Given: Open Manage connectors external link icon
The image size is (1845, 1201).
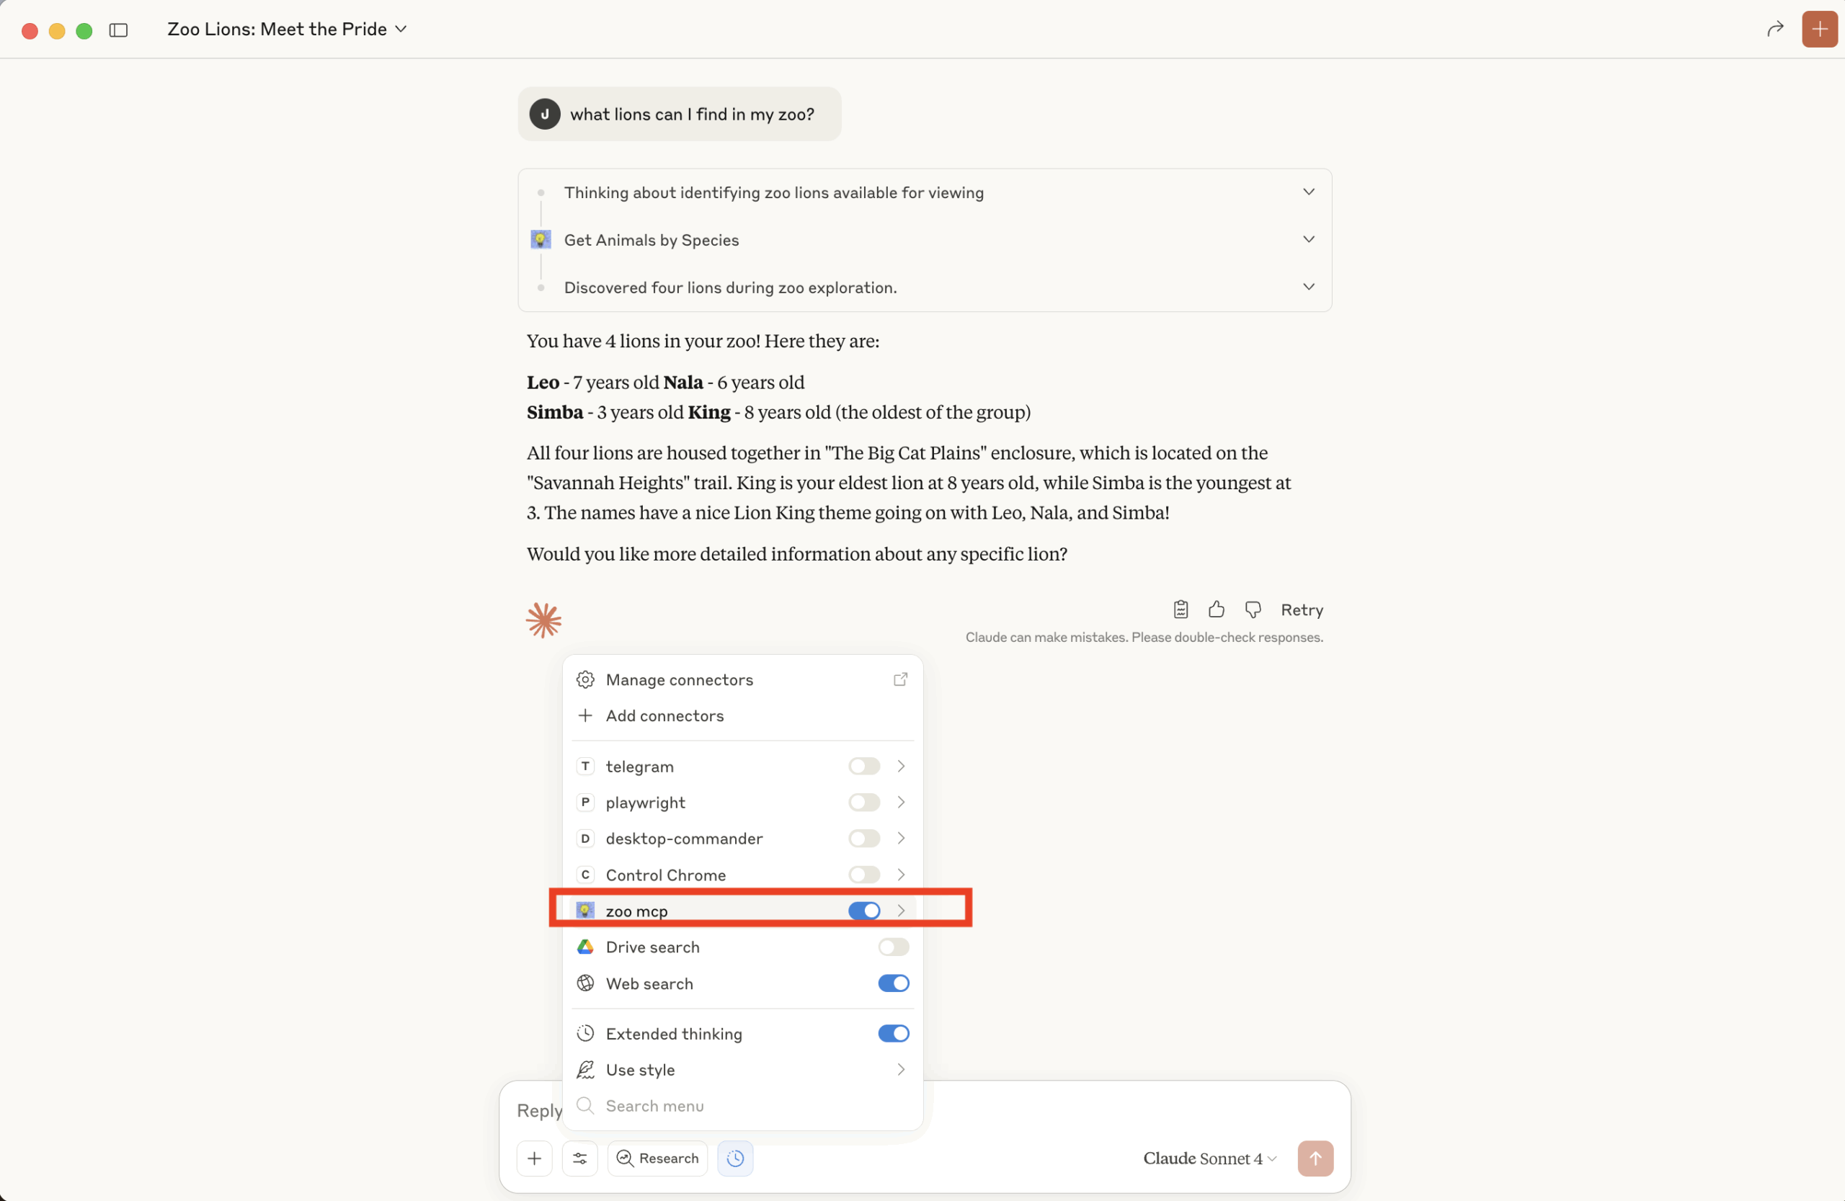Looking at the screenshot, I should click(900, 679).
